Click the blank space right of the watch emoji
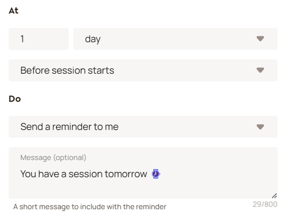Screen dimensions: 288x217 click(x=216, y=174)
